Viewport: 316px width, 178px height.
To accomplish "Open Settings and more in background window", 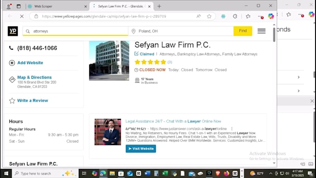I will (x=301, y=15).
